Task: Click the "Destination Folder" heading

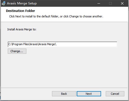Action: coord(20,11)
